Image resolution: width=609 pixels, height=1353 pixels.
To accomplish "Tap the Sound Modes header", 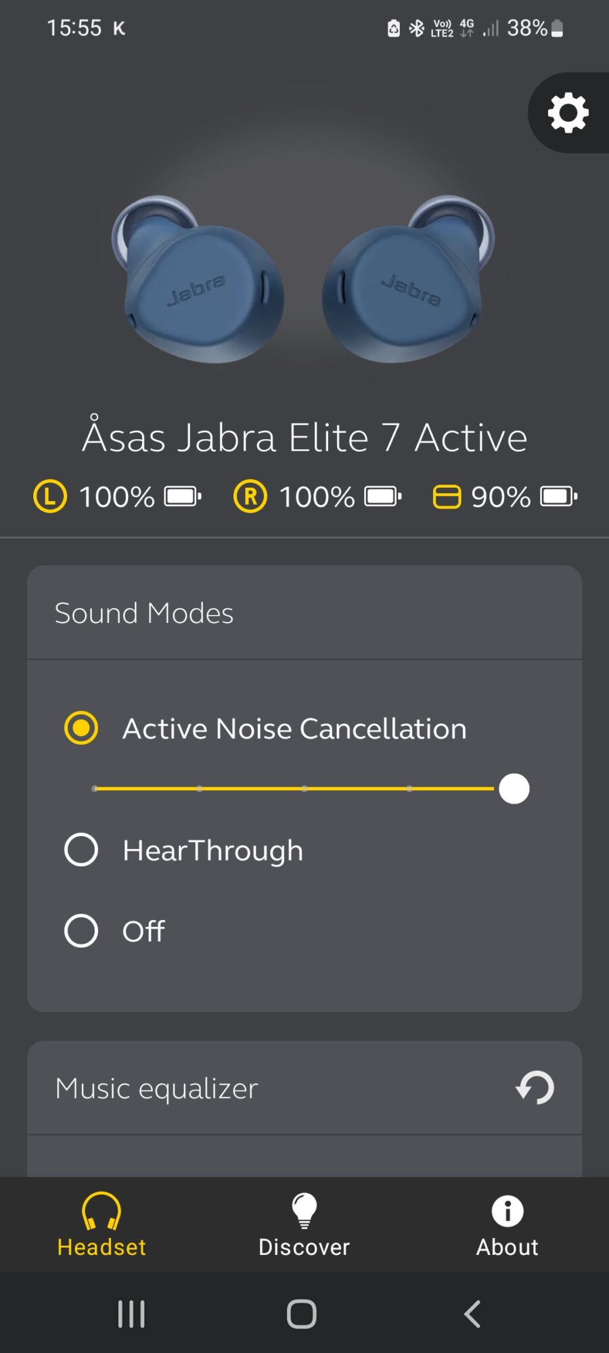I will pyautogui.click(x=144, y=613).
